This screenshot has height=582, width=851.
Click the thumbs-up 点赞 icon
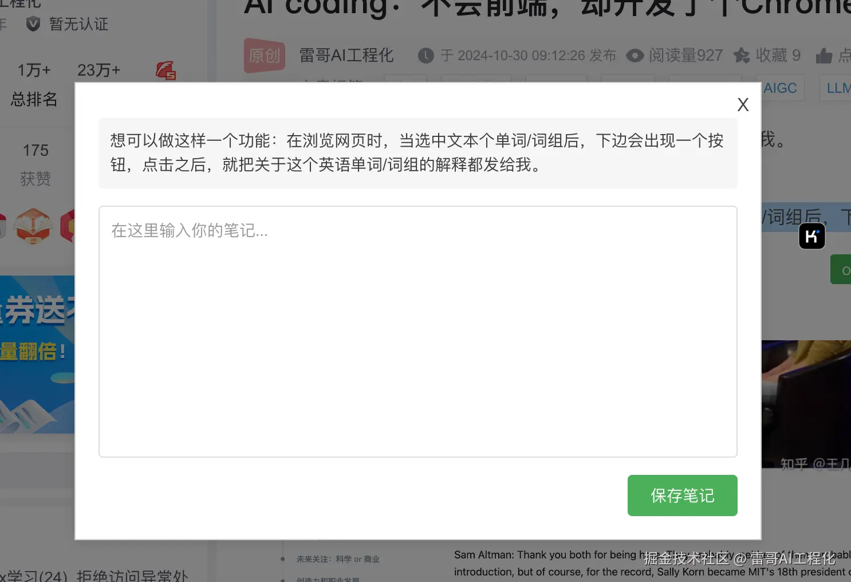coord(825,55)
